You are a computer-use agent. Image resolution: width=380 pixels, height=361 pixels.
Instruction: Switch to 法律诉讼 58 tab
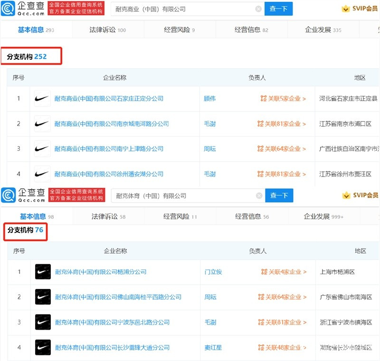click(108, 216)
